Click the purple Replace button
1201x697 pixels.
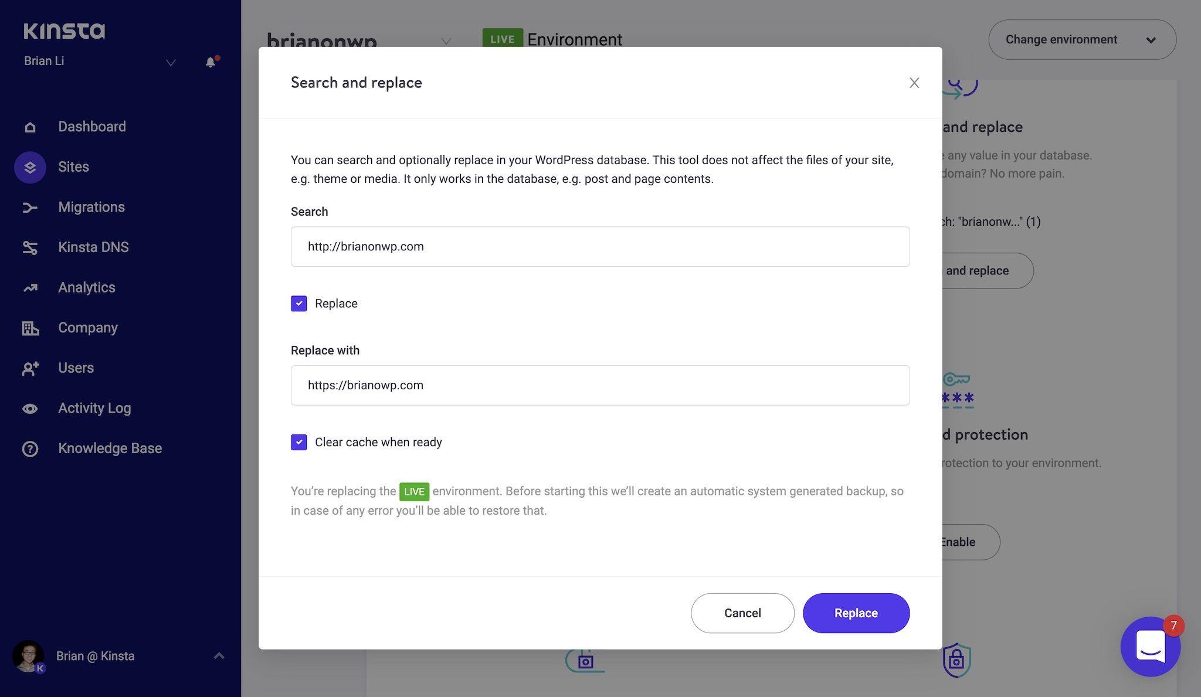click(x=856, y=613)
